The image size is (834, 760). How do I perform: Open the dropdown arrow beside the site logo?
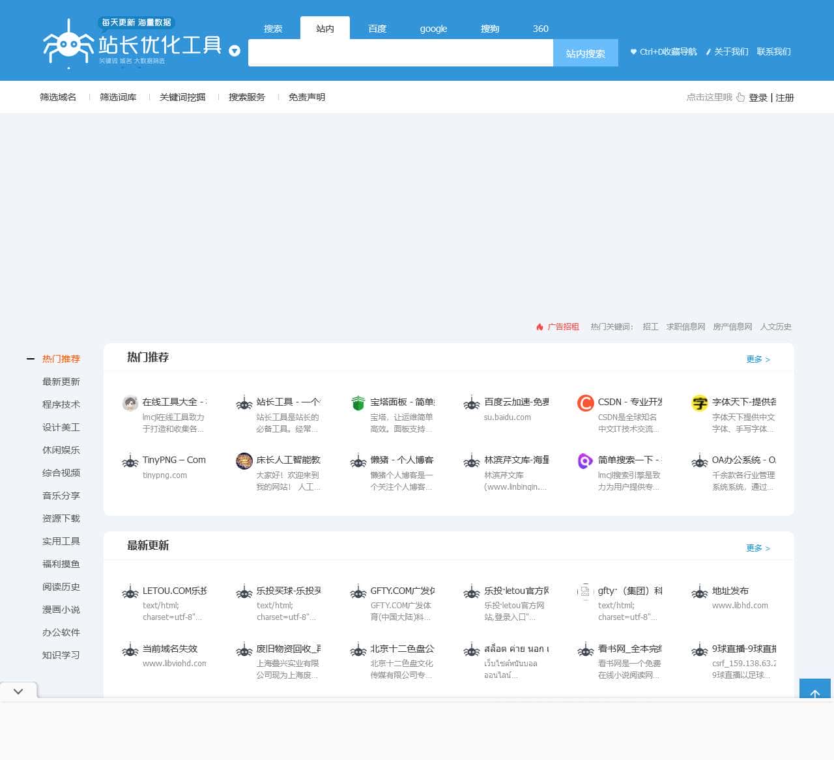tap(235, 51)
